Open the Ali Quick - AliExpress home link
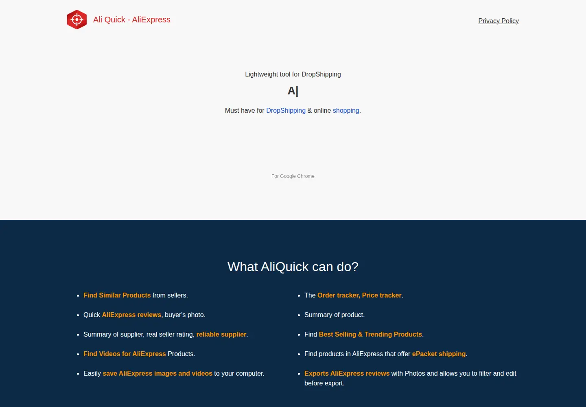The image size is (586, 407). pyautogui.click(x=131, y=20)
